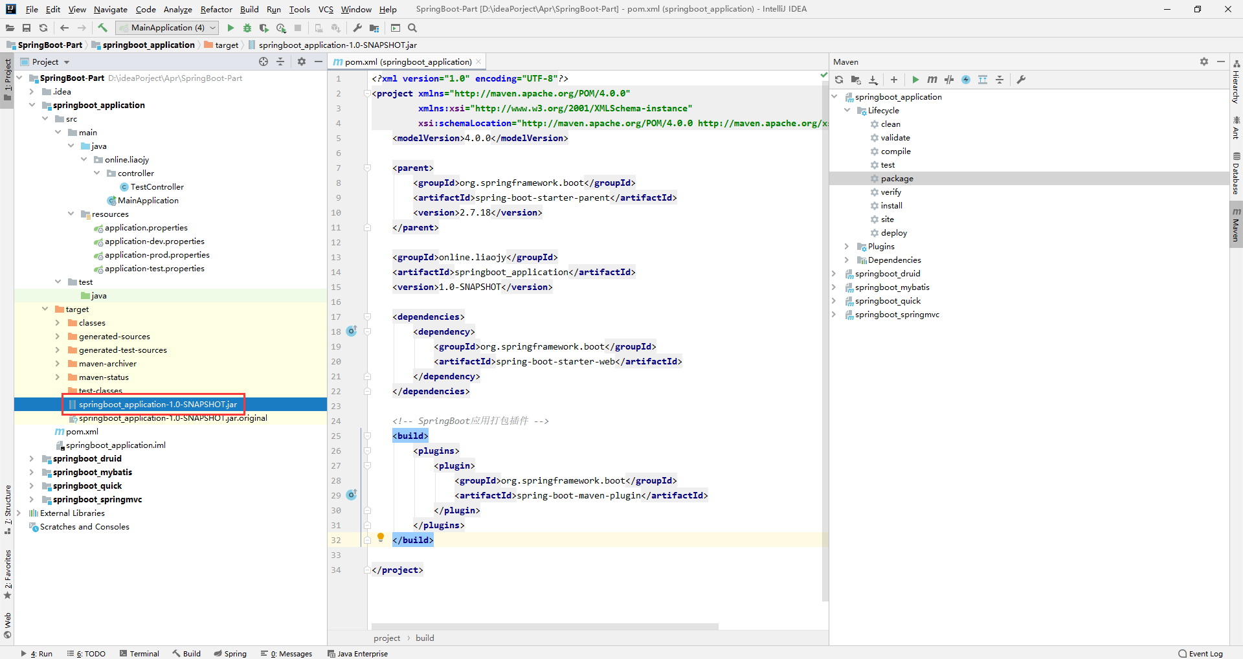The image size is (1243, 659).
Task: Collapse all in the Project panel
Action: point(280,61)
